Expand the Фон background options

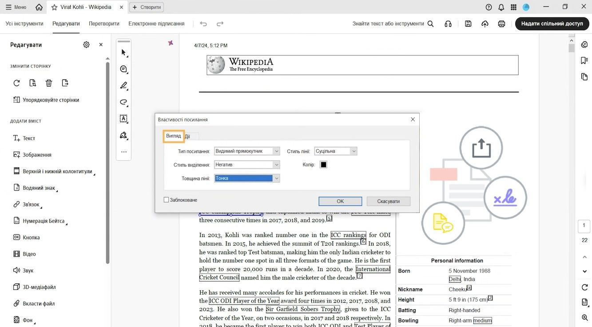tap(24, 320)
